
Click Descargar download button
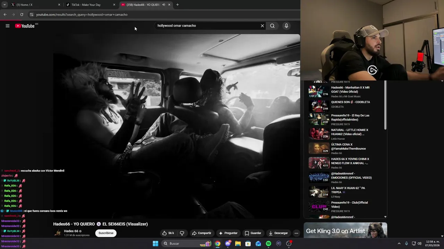pos(278,233)
